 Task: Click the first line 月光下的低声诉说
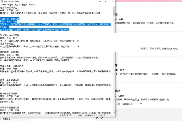tap(8, 8)
